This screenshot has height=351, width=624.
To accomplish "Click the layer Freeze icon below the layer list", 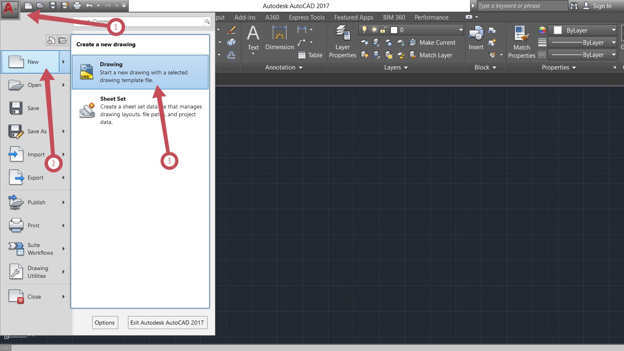I will (x=389, y=43).
